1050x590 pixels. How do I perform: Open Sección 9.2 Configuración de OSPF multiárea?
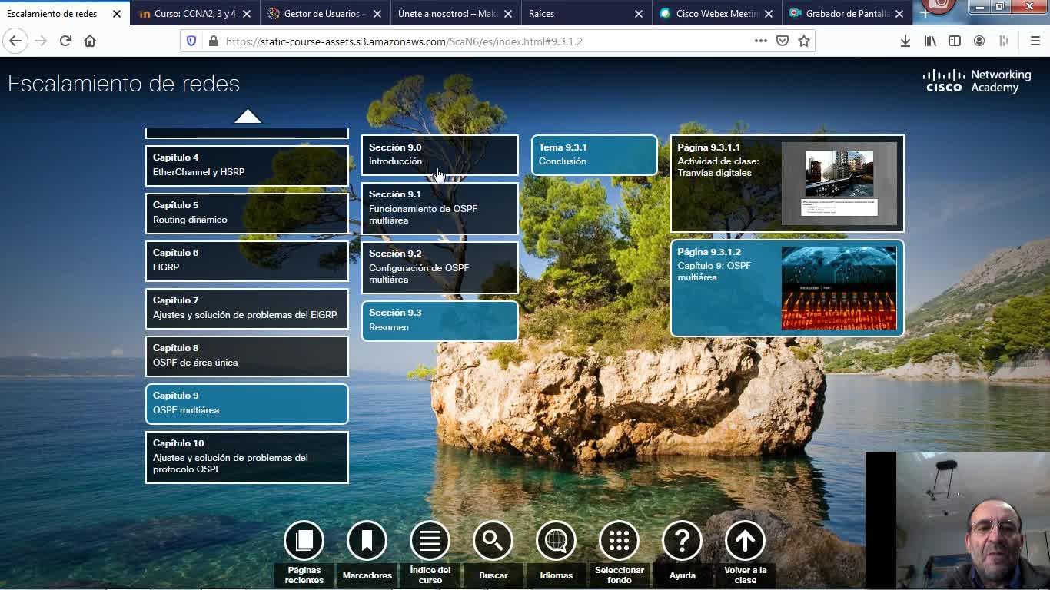[440, 267]
